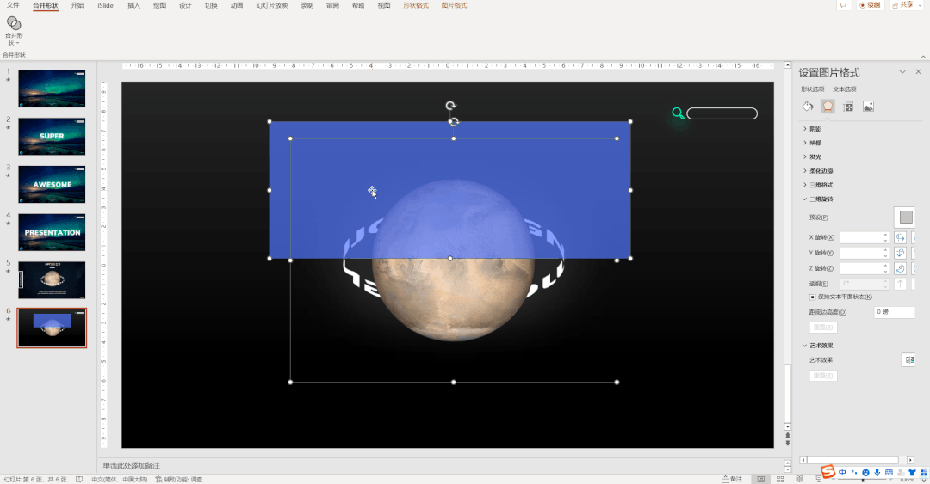Switch to the 动画 Animations tab
Viewport: 930px width, 484px height.
[x=237, y=5]
